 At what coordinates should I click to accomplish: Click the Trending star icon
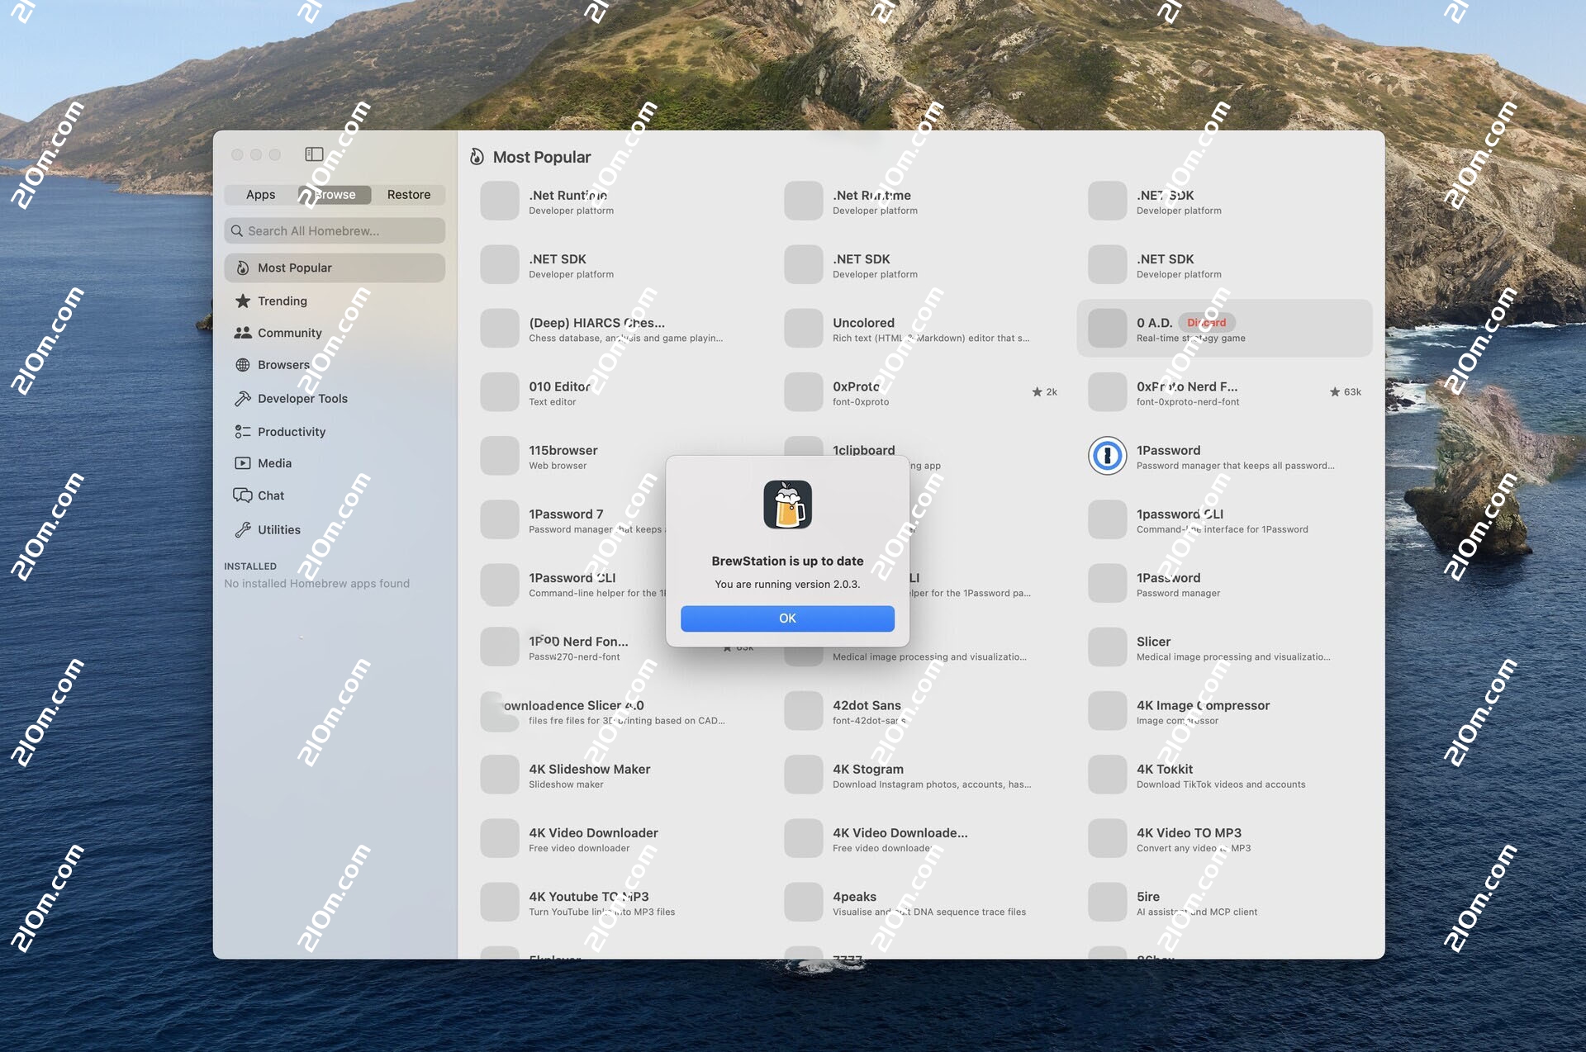pyautogui.click(x=243, y=301)
